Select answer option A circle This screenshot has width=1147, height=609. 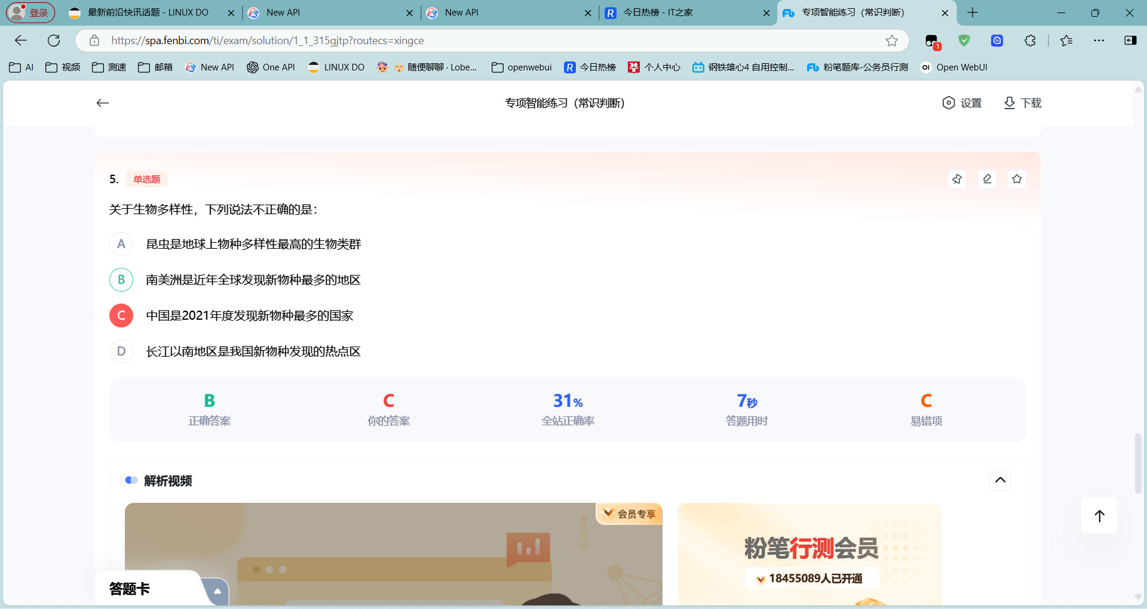(x=121, y=244)
